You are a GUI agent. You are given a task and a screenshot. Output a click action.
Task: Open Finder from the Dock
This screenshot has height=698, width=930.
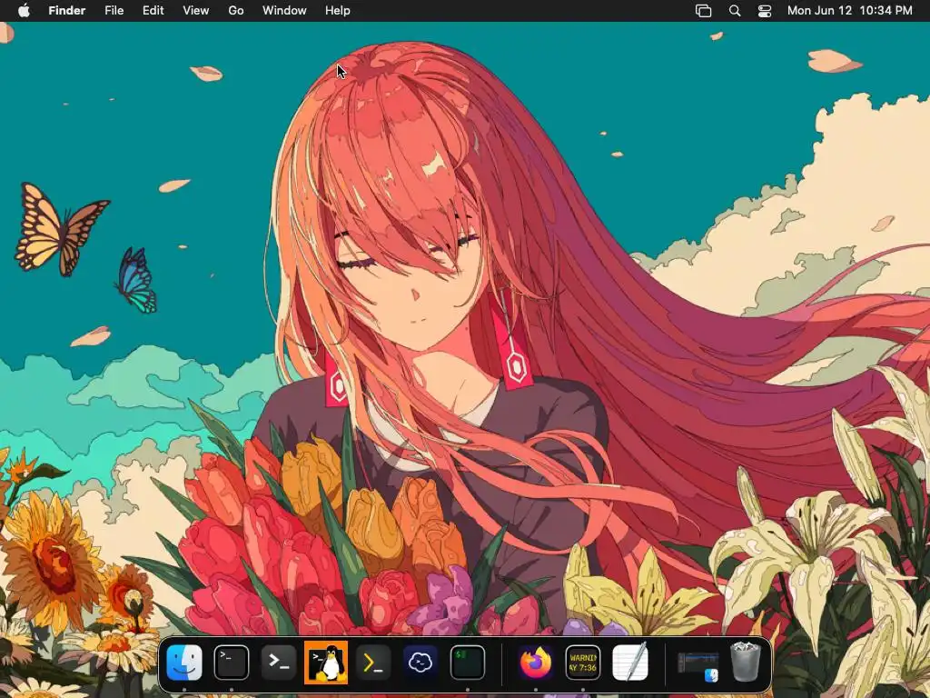(x=184, y=663)
